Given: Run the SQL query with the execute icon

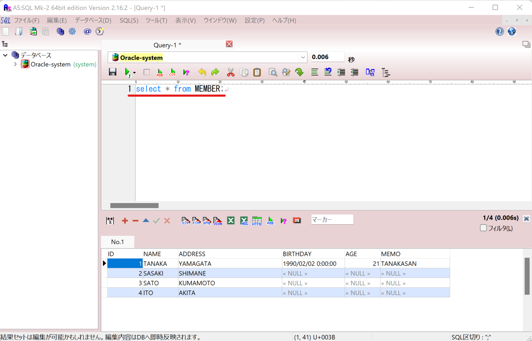Looking at the screenshot, I should click(x=128, y=72).
